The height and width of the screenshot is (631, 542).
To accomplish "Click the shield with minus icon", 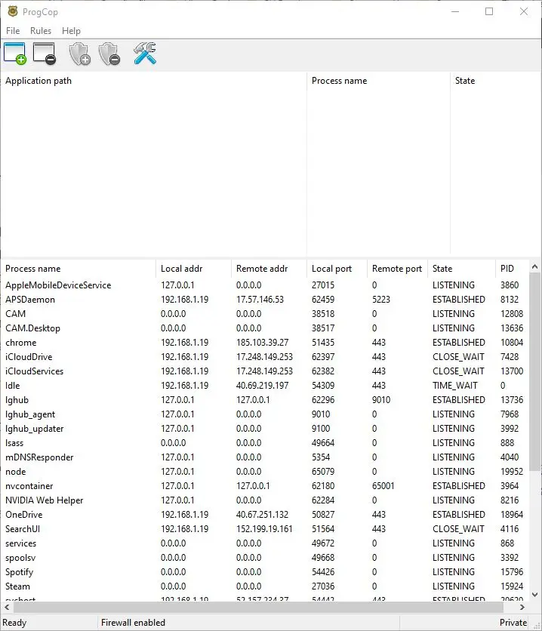I will (109, 54).
